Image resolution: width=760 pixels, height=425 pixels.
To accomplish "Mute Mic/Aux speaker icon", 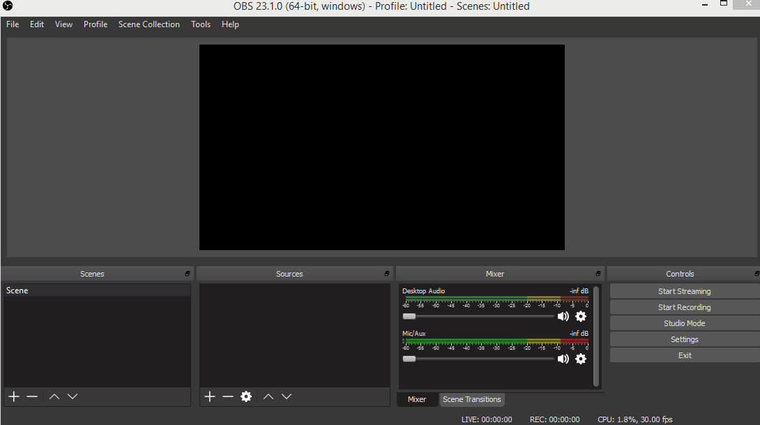I will pos(563,359).
